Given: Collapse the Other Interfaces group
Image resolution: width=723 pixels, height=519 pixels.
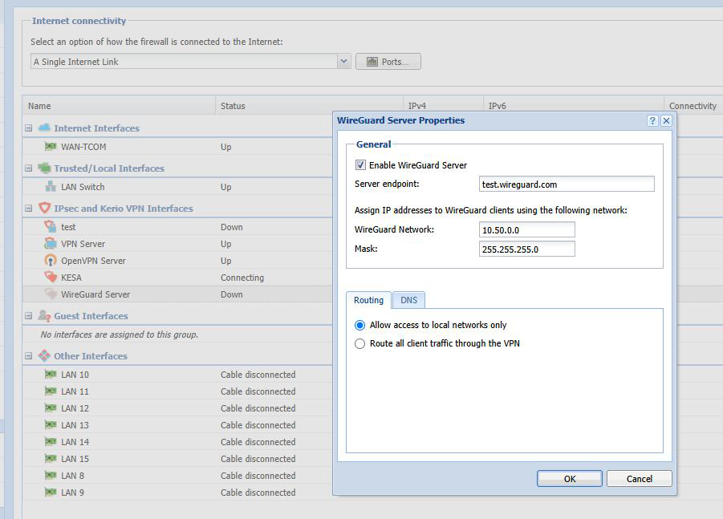Looking at the screenshot, I should click(x=29, y=356).
